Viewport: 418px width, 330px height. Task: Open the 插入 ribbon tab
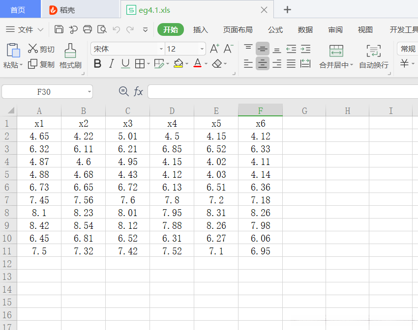coord(201,30)
